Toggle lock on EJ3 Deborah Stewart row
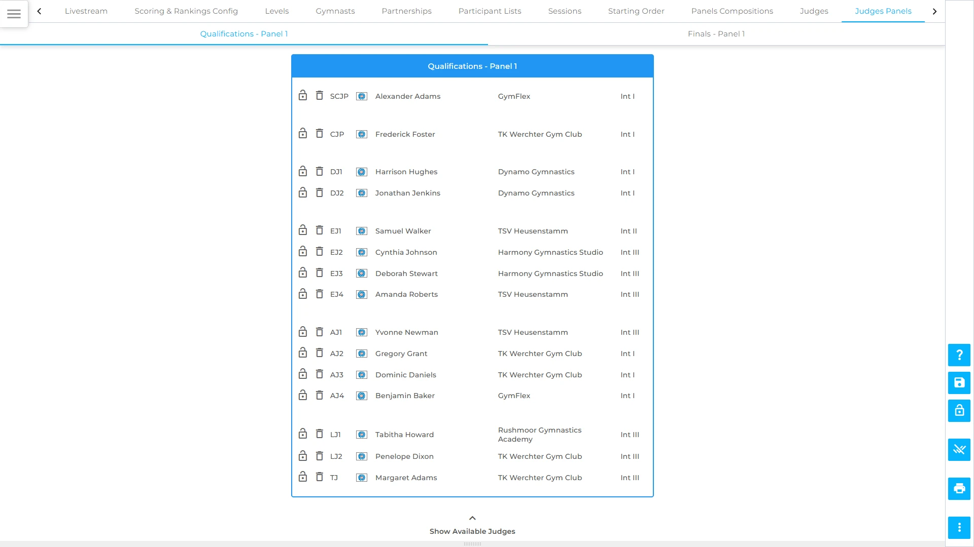Screen dimensions: 974x547 click(303, 273)
